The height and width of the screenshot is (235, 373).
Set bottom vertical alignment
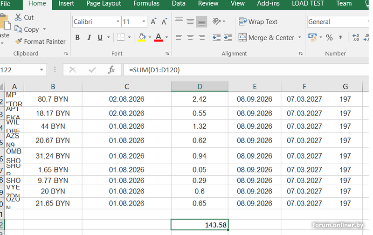coord(201,21)
